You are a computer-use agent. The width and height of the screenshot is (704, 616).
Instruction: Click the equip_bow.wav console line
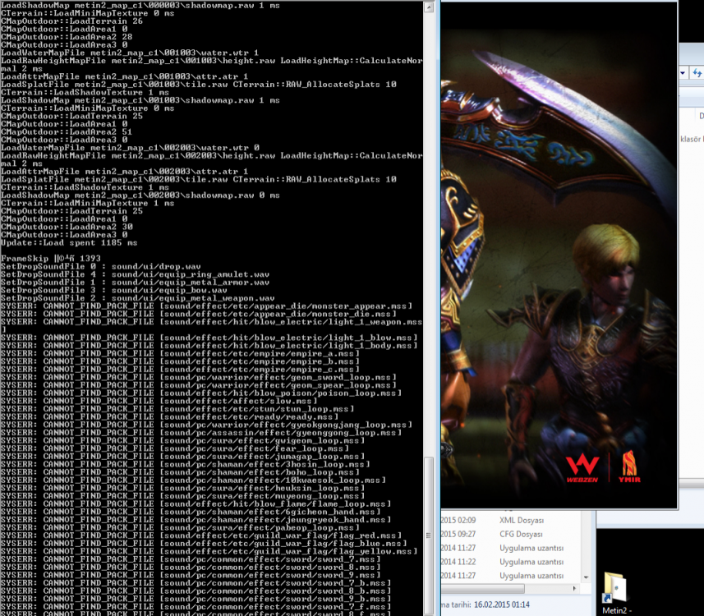[114, 290]
